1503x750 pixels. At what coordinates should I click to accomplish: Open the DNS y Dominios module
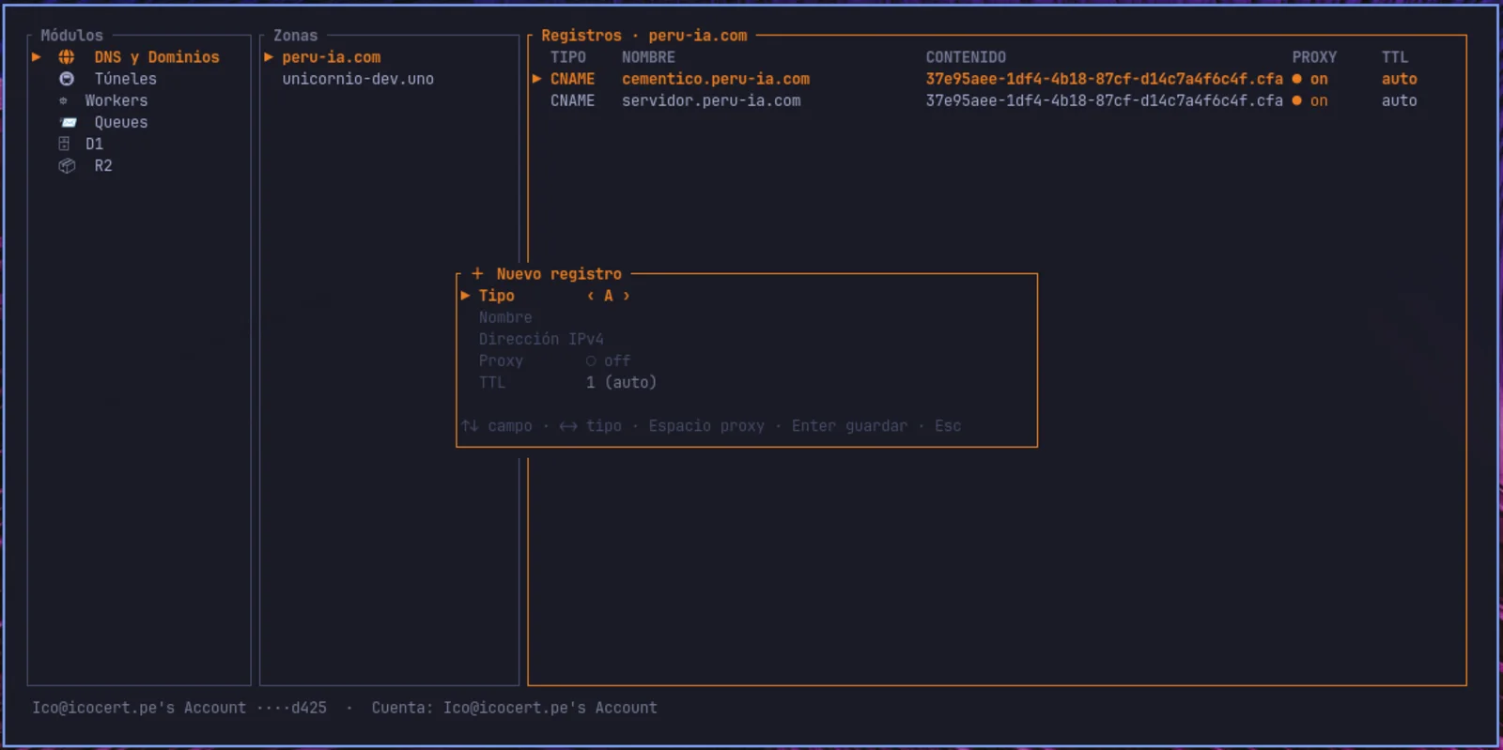click(x=157, y=57)
